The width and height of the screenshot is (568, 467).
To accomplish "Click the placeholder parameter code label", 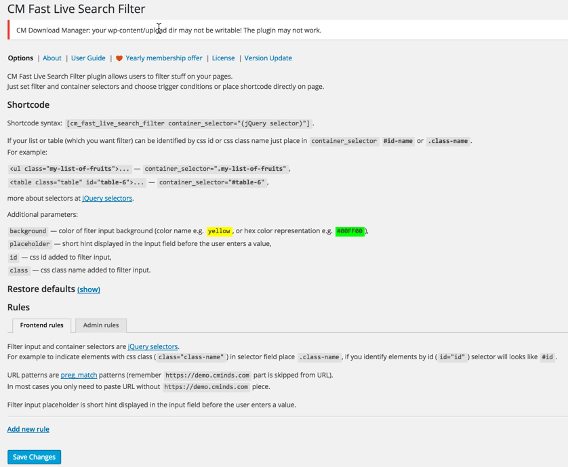I will click(x=30, y=244).
